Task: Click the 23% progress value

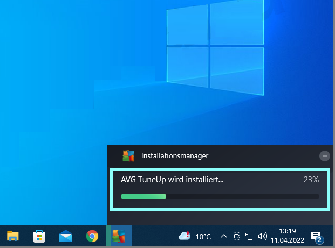Action: click(x=311, y=180)
